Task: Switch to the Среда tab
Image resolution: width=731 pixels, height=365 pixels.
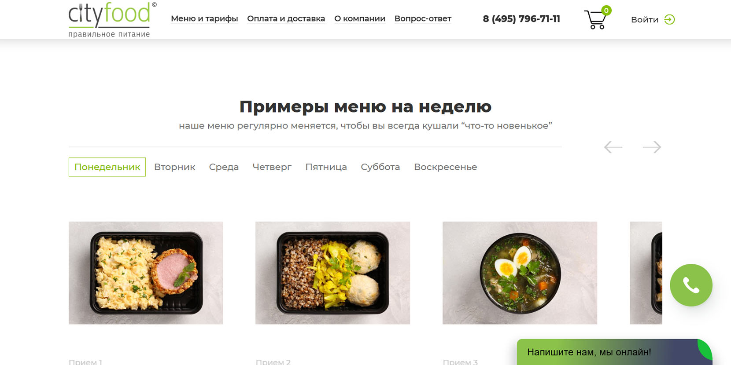Action: tap(224, 167)
